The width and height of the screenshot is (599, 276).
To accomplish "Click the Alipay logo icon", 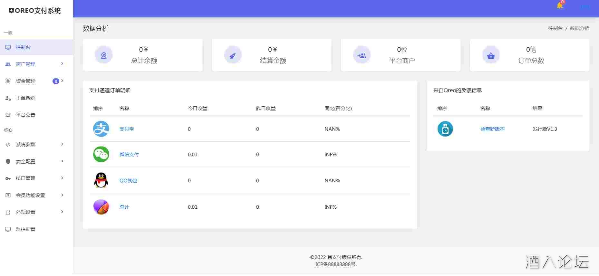I will coord(101,129).
